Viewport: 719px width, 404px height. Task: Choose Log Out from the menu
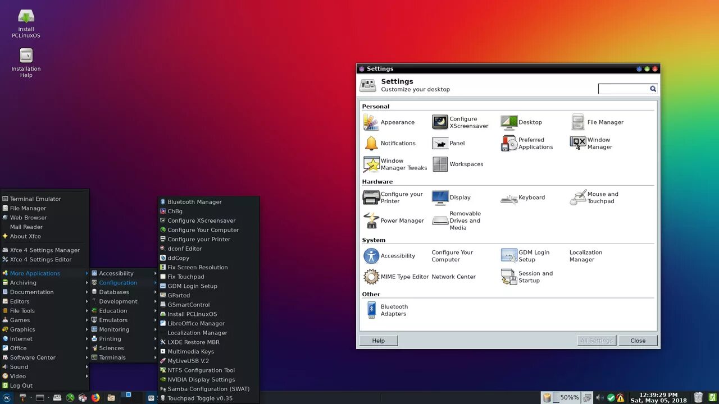click(x=45, y=385)
